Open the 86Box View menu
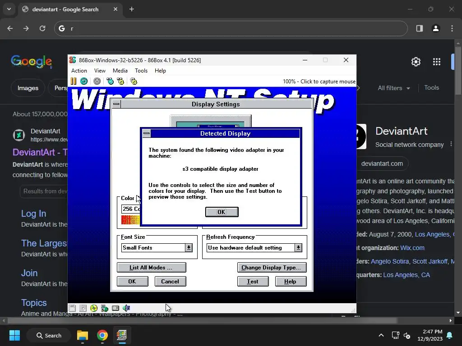This screenshot has width=462, height=346. (x=100, y=71)
